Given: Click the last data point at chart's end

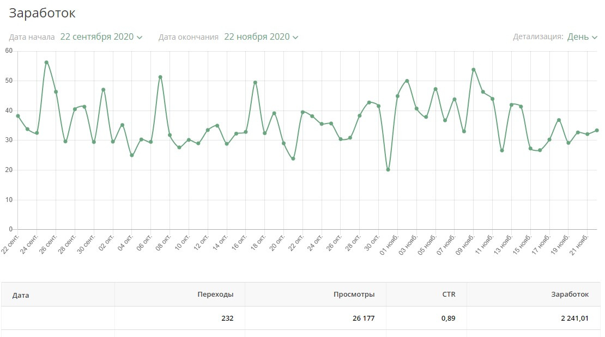Looking at the screenshot, I should coord(597,130).
